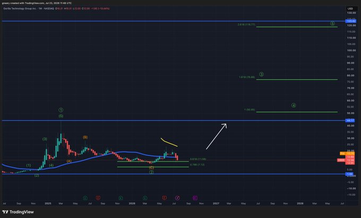
Task: Click the green earnings marker above Jun 2025
Action: [85, 198]
